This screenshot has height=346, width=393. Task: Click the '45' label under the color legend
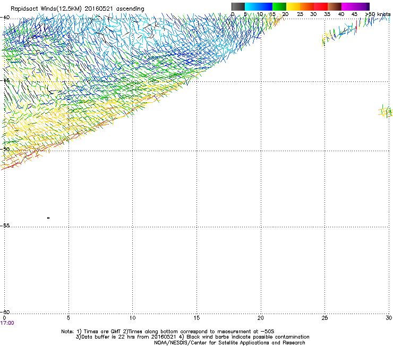[x=354, y=14]
